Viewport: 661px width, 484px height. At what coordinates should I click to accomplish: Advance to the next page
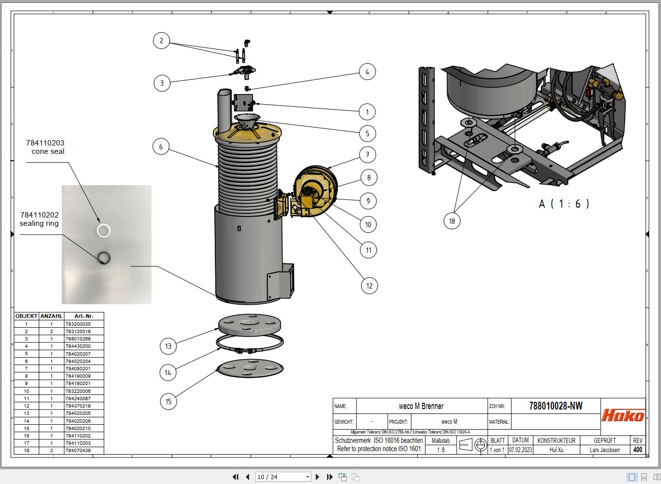click(x=317, y=477)
